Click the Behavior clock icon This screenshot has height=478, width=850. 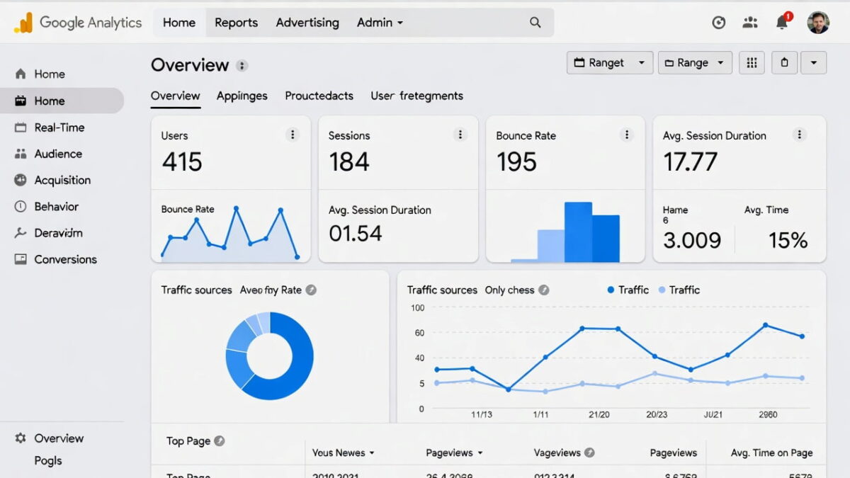[x=21, y=207]
